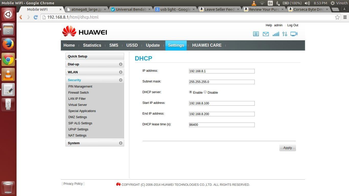Click the Chrome volume indicator in system tray
The width and height of the screenshot is (349, 196).
point(307,3)
